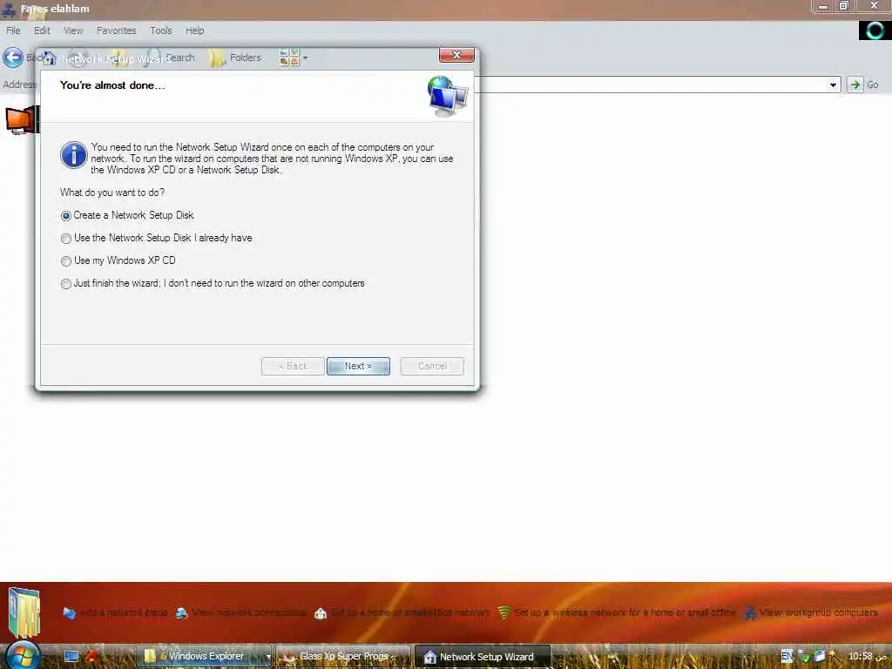Click the grayed-out Back button in the wizard
The image size is (892, 669).
pos(293,366)
